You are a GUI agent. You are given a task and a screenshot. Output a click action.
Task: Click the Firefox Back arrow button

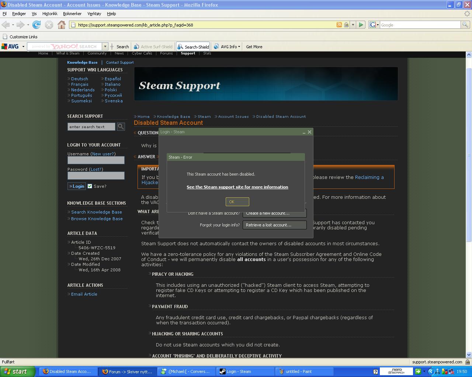point(6,25)
